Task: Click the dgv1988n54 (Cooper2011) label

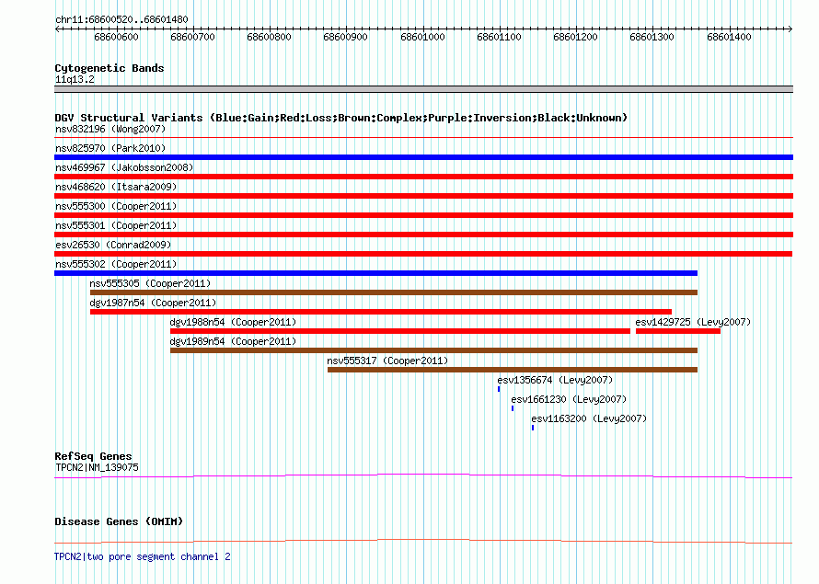Action: coord(233,322)
